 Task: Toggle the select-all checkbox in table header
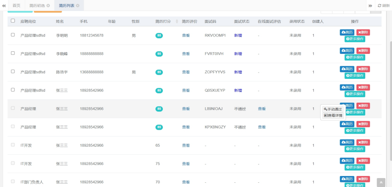(x=13, y=21)
